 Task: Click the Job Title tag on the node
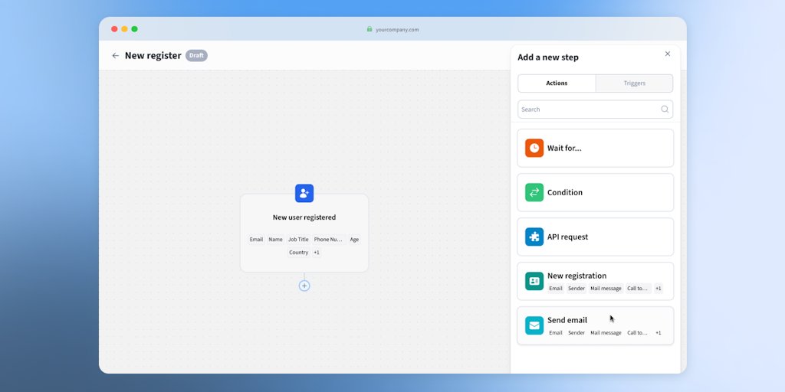(x=298, y=240)
